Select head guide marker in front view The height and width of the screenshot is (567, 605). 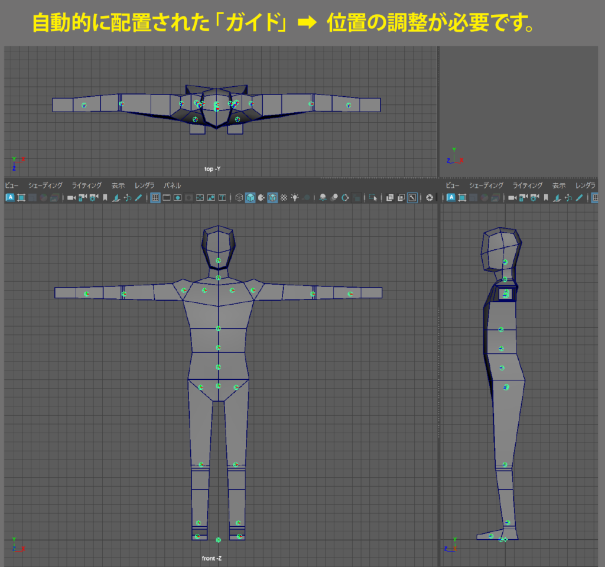click(218, 260)
